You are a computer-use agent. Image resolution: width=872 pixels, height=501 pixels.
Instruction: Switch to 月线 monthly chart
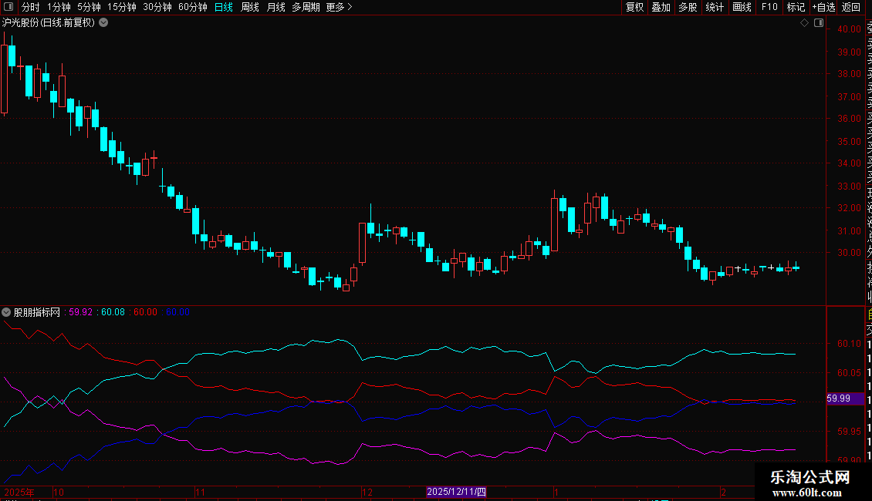click(x=275, y=7)
